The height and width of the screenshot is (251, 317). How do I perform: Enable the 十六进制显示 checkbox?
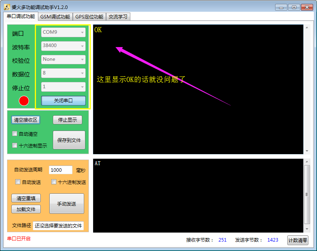tap(14, 145)
